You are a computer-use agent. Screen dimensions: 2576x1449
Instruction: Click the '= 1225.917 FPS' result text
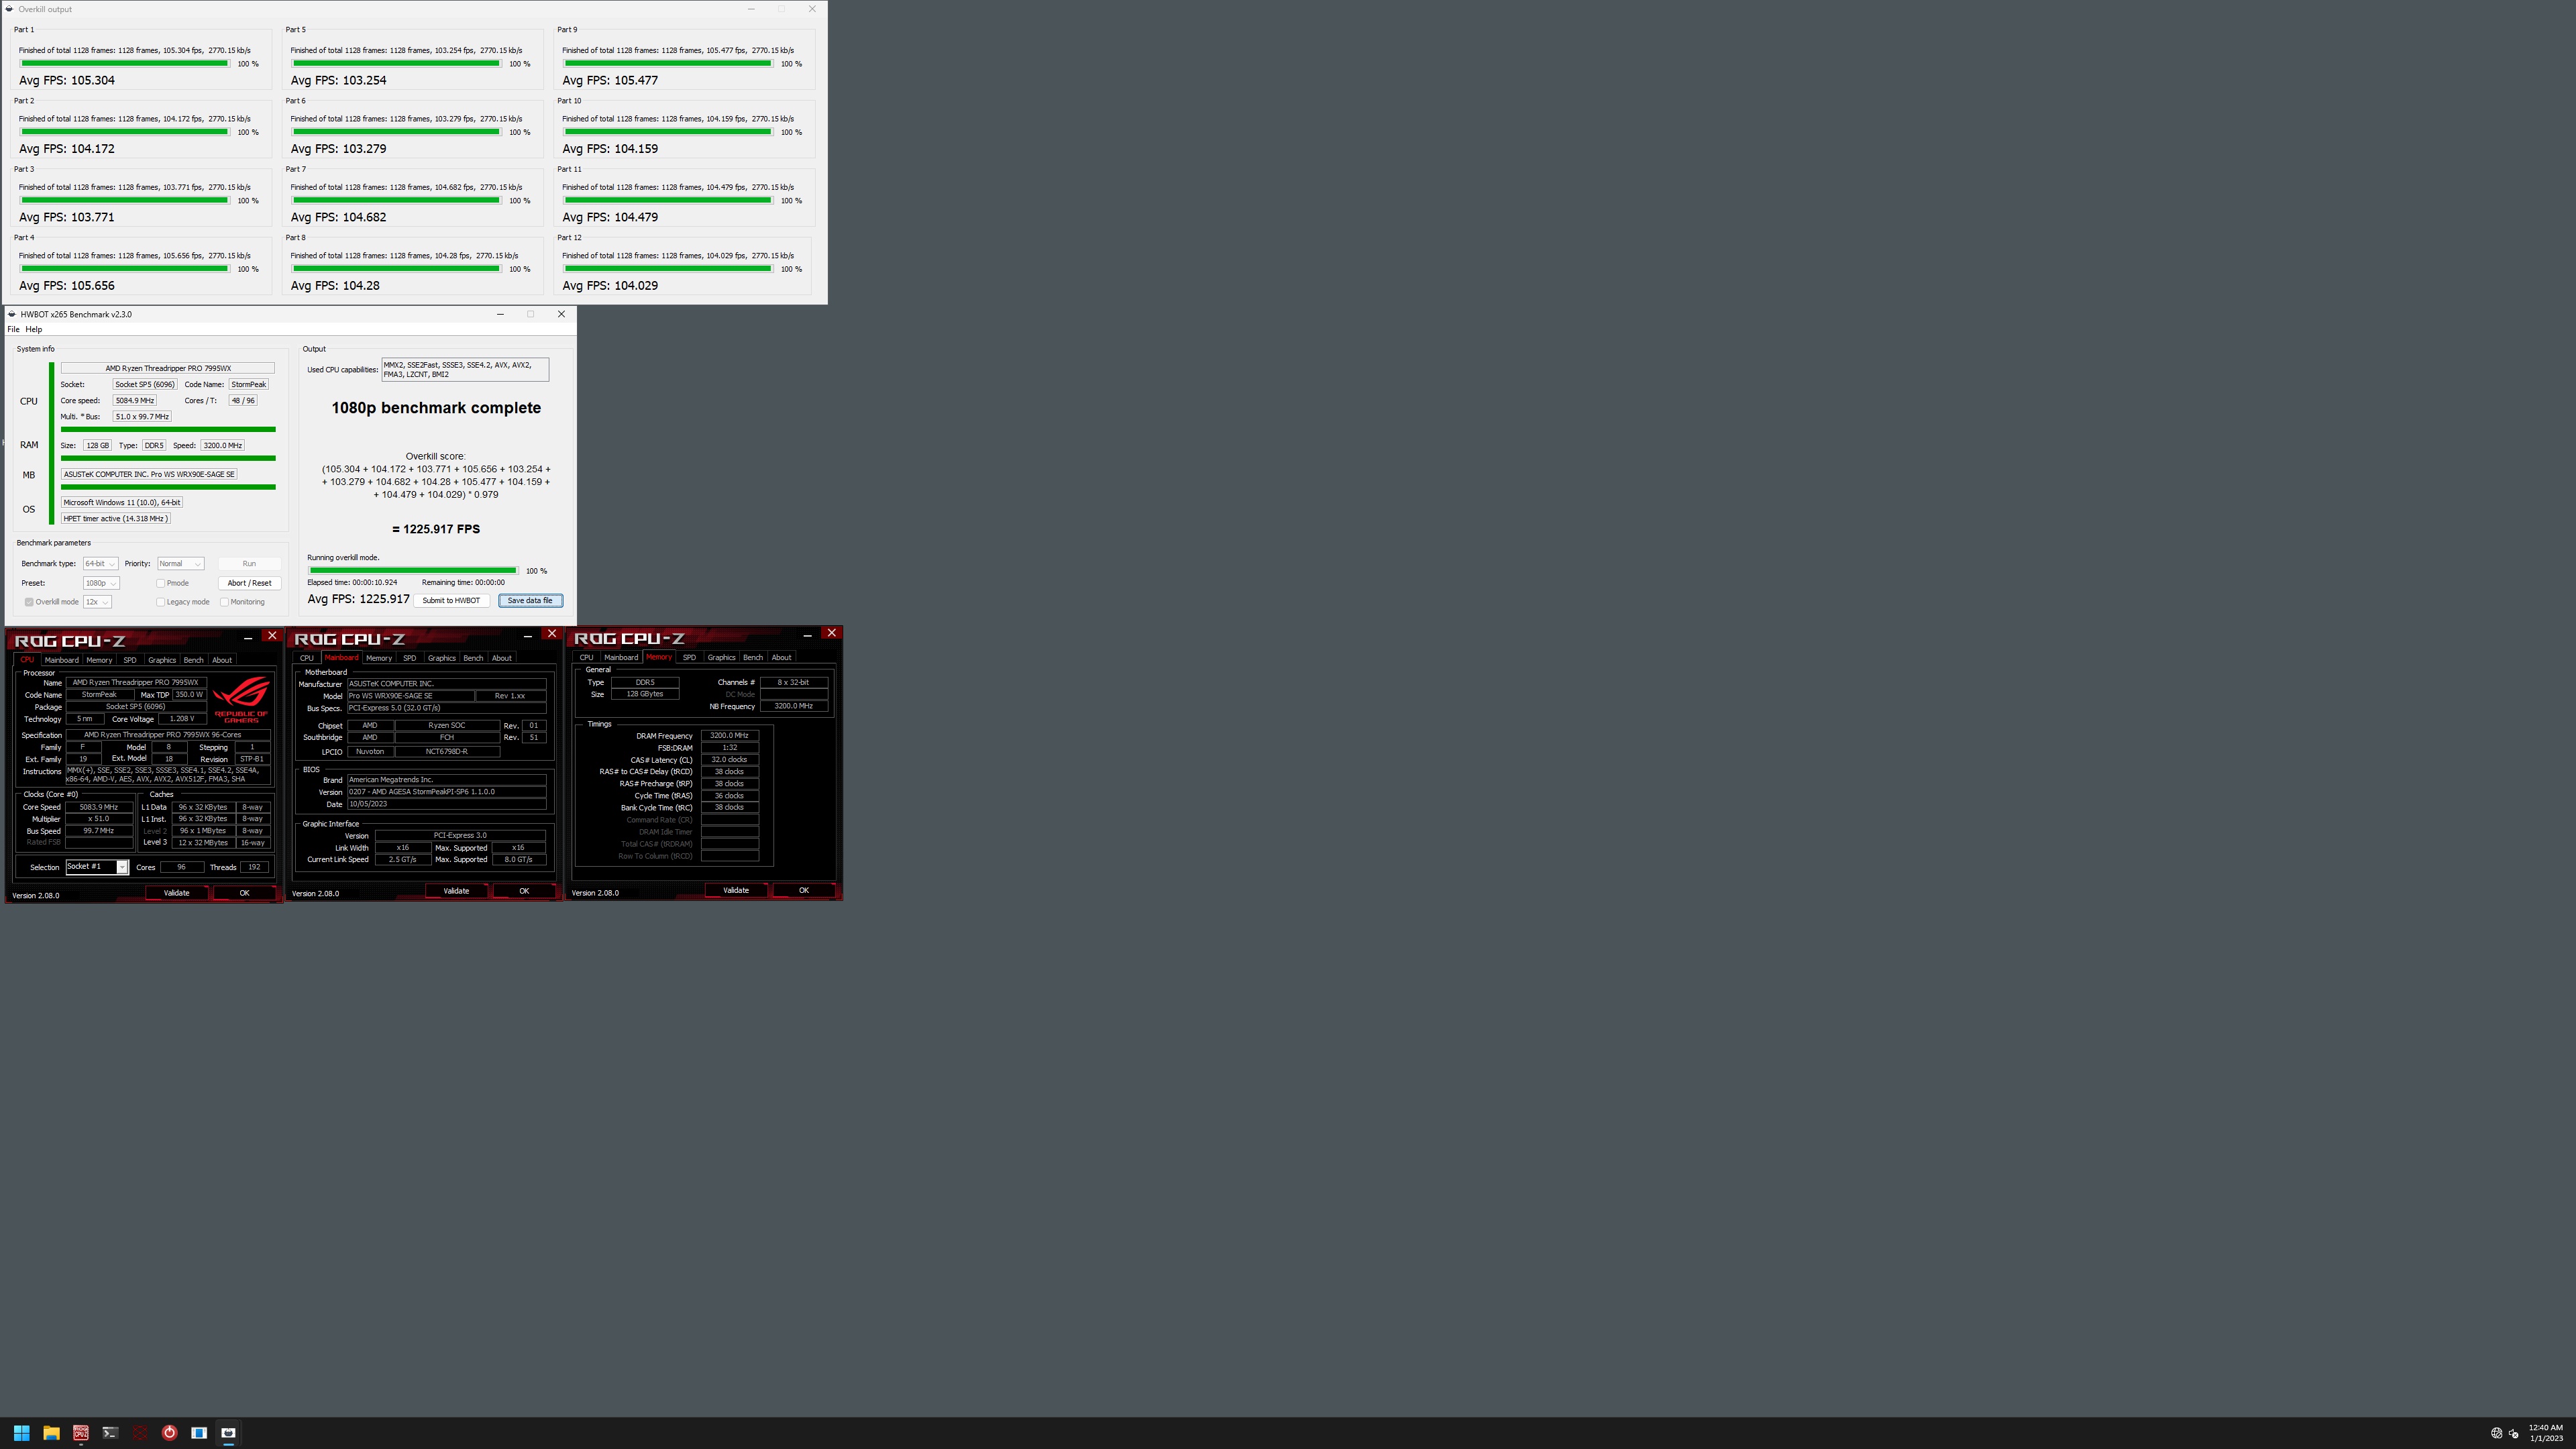tap(436, 529)
